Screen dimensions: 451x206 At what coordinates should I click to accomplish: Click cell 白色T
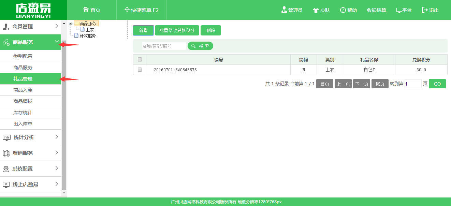point(369,70)
